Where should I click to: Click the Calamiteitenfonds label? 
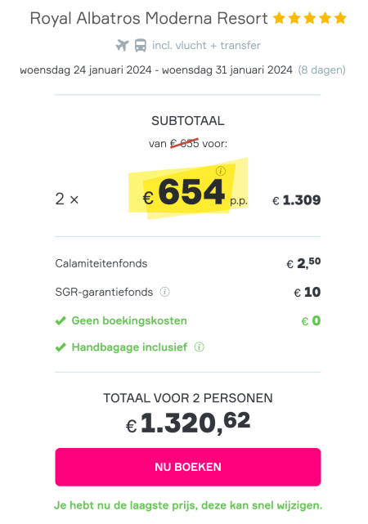pyautogui.click(x=101, y=263)
